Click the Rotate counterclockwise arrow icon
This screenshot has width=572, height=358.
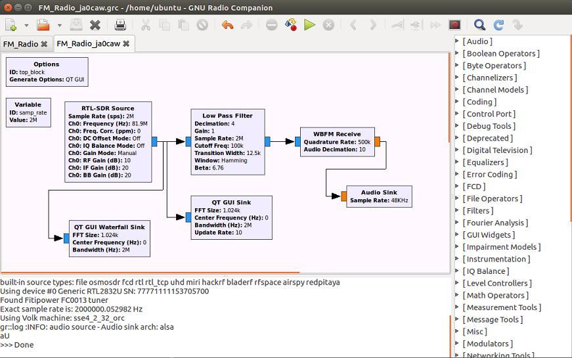353,25
